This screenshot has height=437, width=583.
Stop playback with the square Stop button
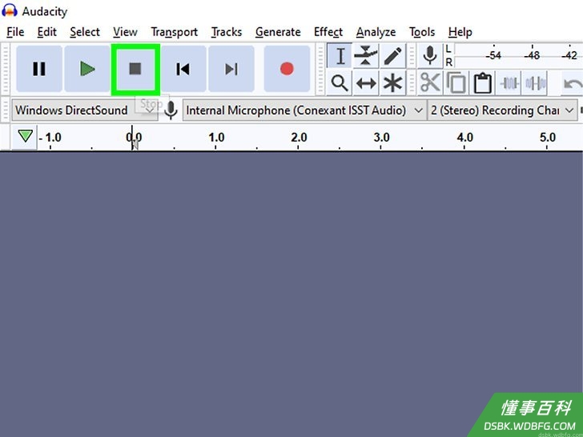(x=135, y=69)
